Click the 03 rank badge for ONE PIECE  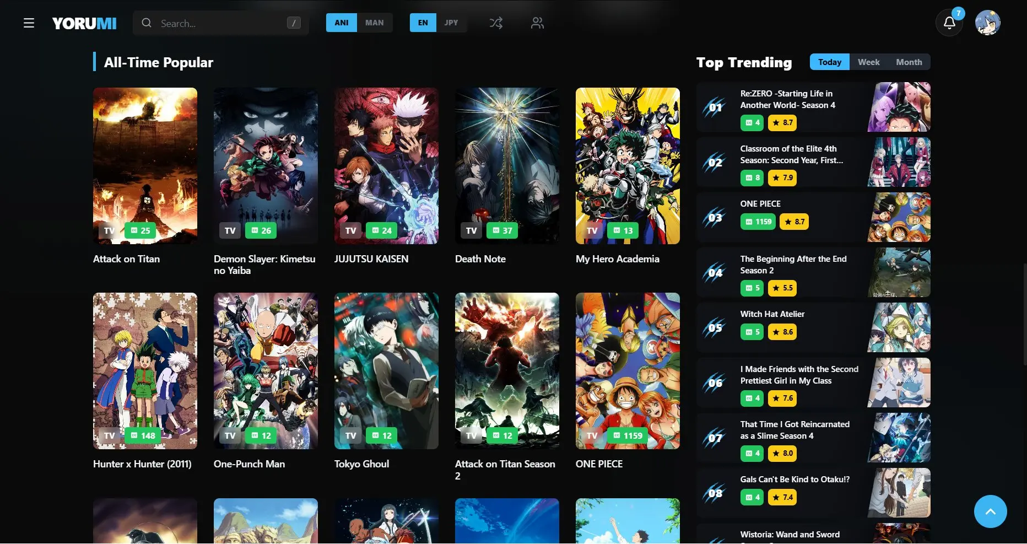point(715,218)
